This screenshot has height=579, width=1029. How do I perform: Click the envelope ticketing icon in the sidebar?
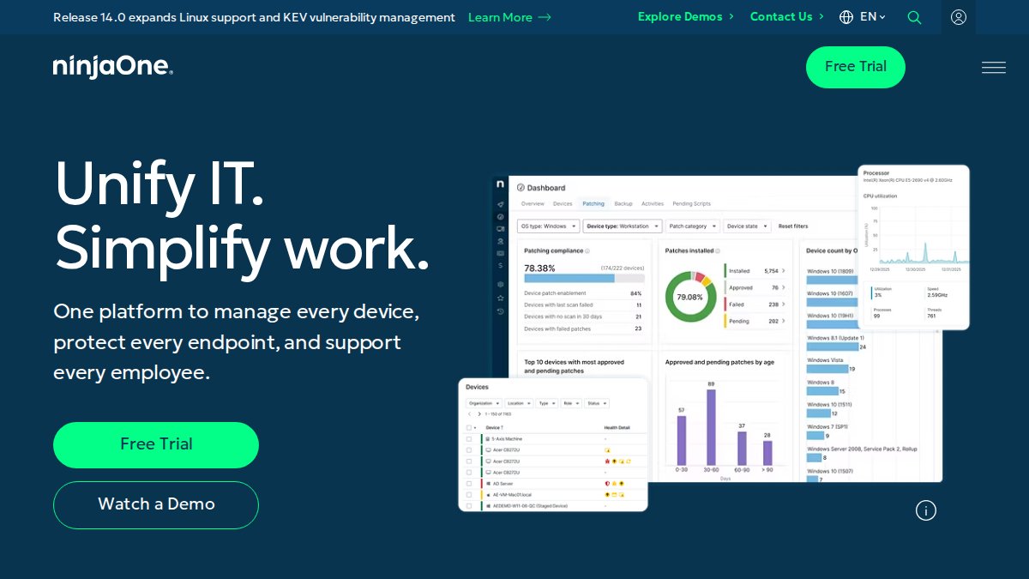[x=500, y=253]
